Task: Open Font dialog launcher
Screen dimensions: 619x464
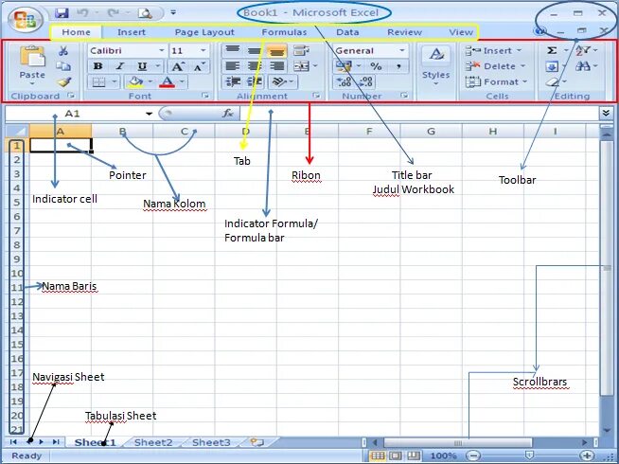Action: coord(204,96)
